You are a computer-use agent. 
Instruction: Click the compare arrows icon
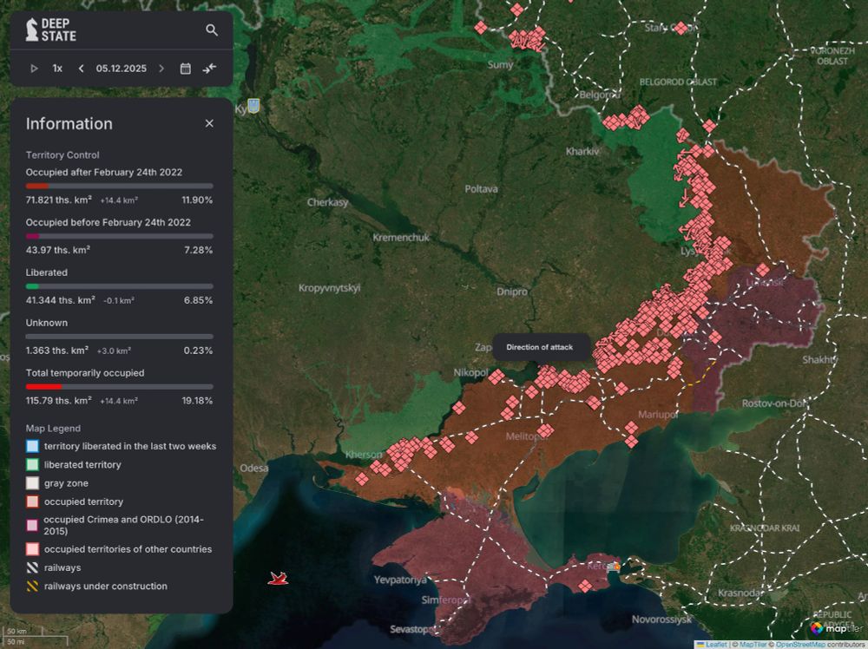tap(209, 69)
